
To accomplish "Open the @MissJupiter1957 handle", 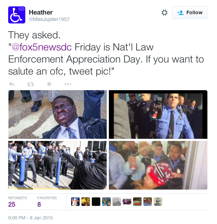I will [49, 19].
